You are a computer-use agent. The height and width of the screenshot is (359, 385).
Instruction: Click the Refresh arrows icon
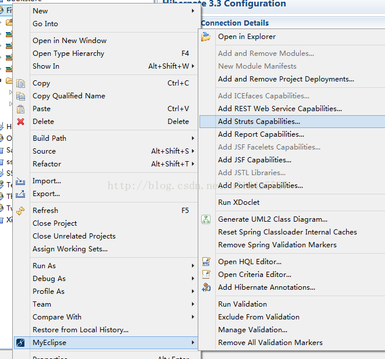(21, 211)
